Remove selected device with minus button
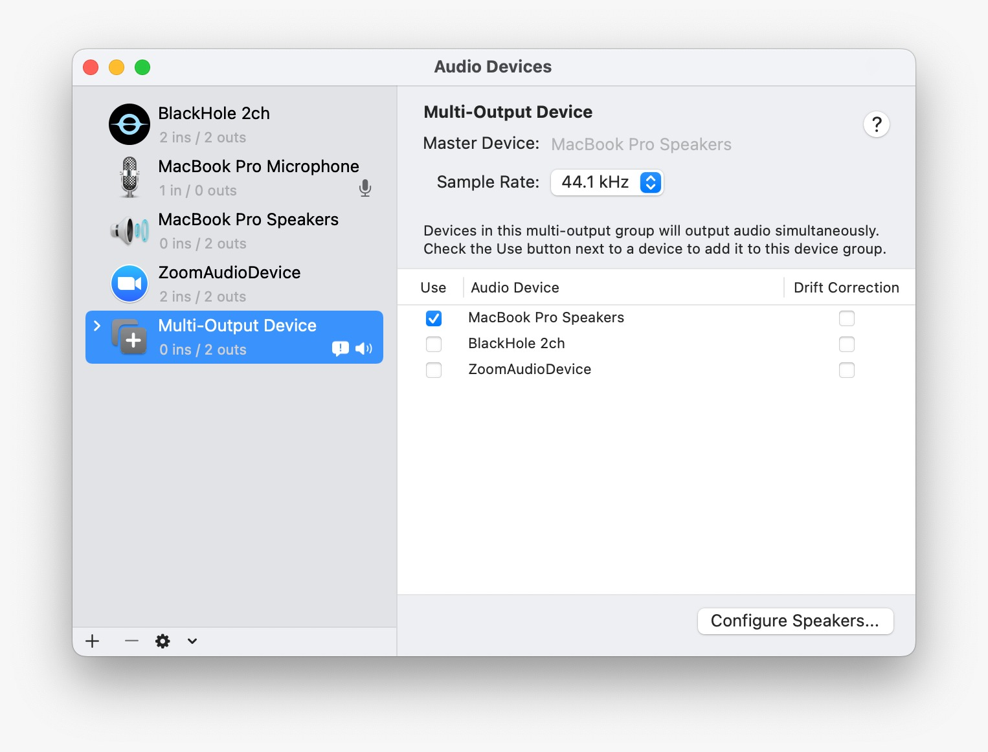The image size is (988, 752). [131, 641]
